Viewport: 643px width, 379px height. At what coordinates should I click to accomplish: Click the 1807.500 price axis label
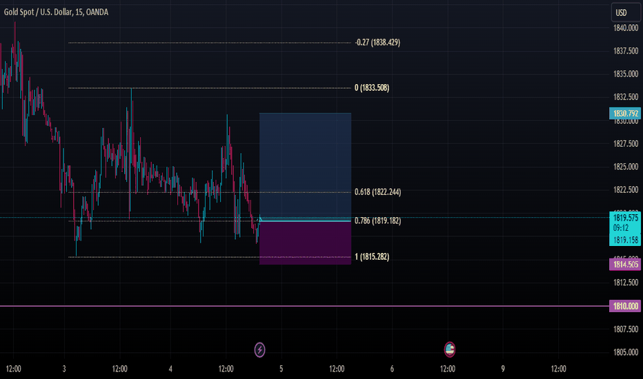pyautogui.click(x=625, y=329)
